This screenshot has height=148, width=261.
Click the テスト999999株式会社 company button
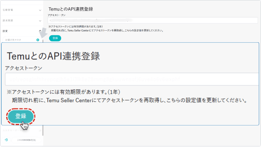26,140
